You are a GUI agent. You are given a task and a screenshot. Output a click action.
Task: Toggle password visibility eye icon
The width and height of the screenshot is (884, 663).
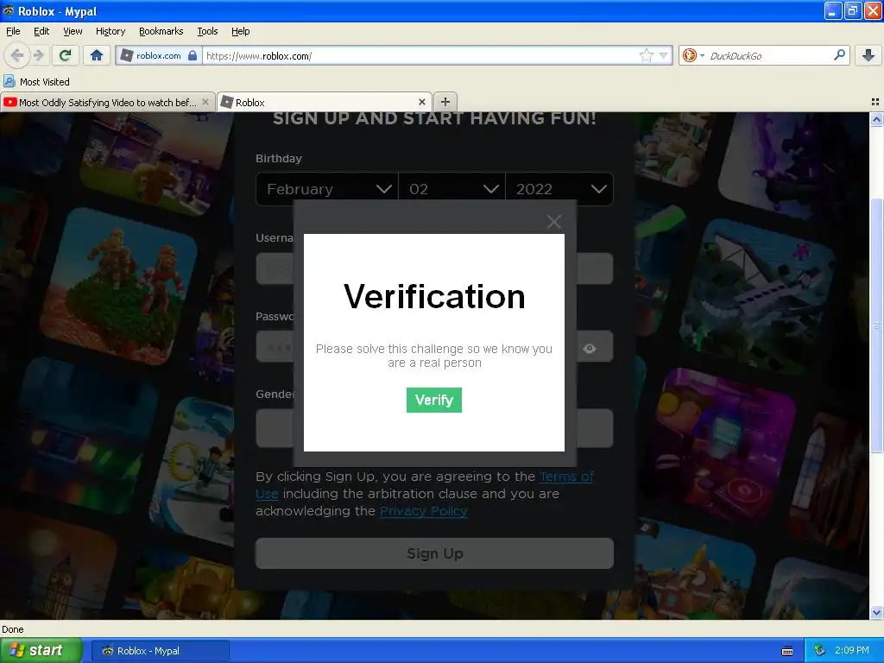590,349
